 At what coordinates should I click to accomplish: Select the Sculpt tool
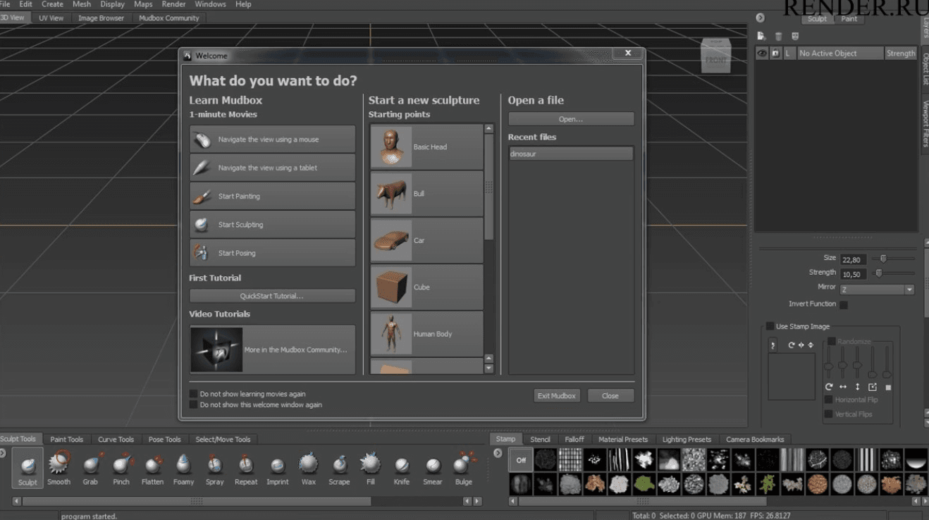click(27, 468)
